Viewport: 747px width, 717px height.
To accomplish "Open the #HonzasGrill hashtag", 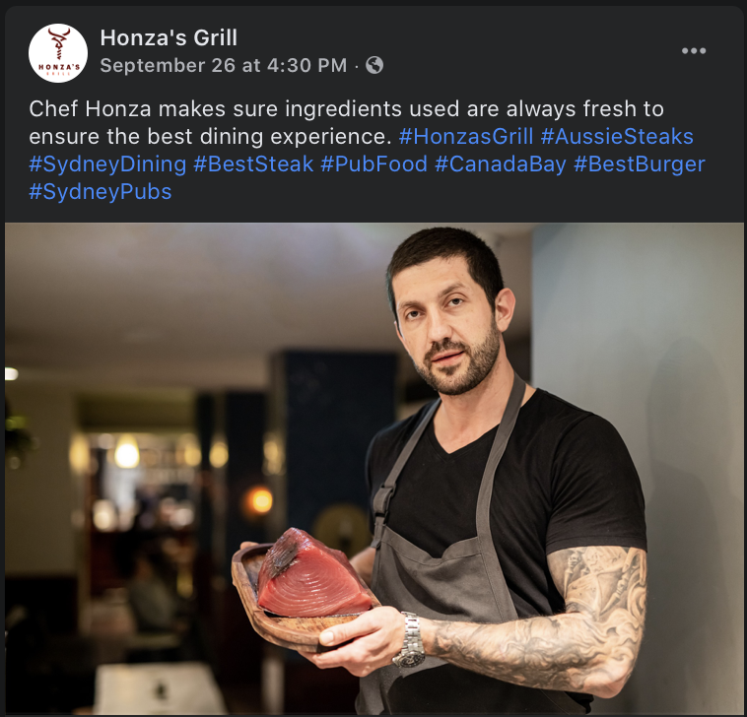I will click(x=466, y=137).
